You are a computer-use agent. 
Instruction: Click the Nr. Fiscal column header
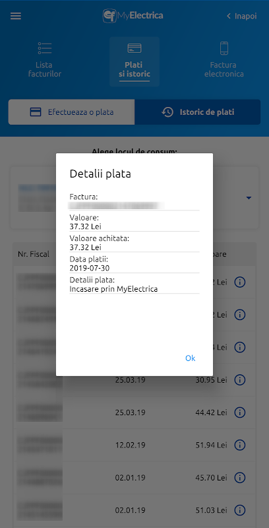(34, 254)
